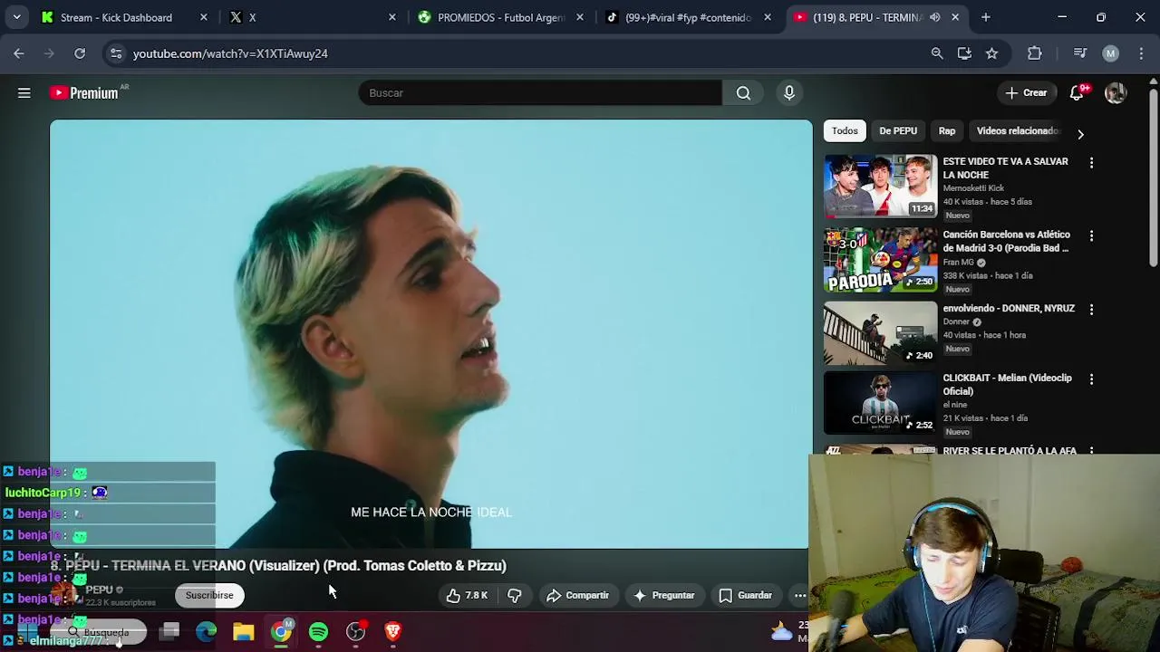Open more actions ellipsis below video
Image resolution: width=1160 pixels, height=652 pixels.
[x=800, y=595]
